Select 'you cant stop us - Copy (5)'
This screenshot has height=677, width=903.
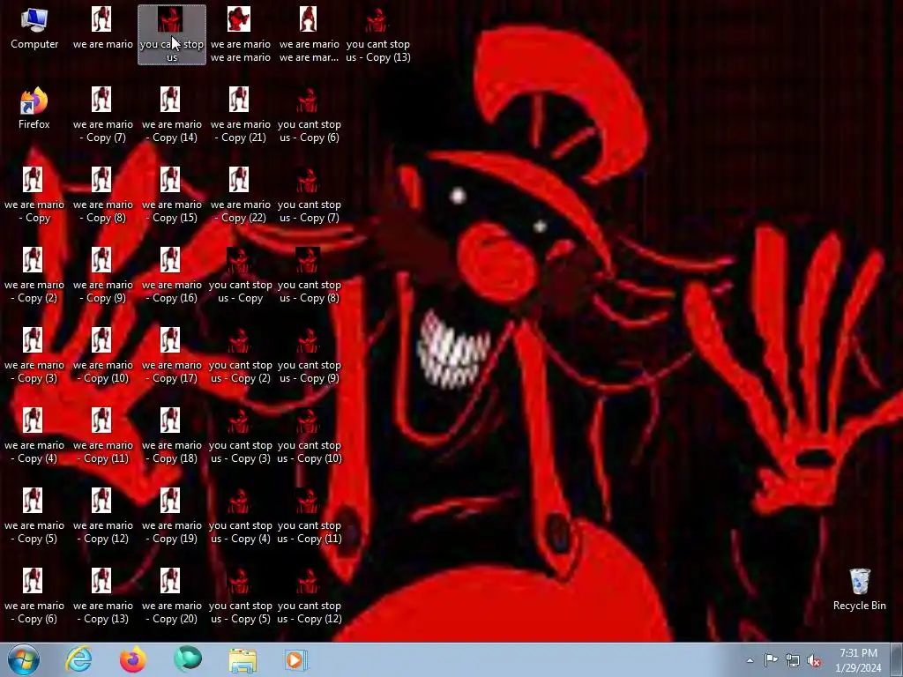[241, 596]
